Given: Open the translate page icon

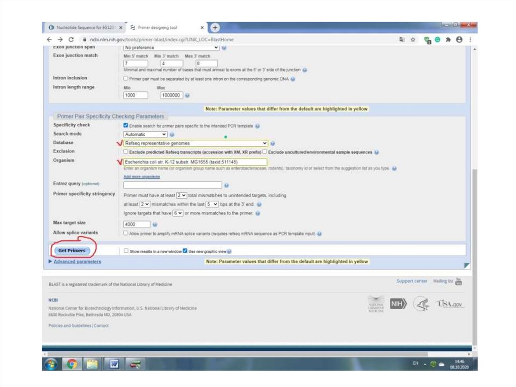Looking at the screenshot, I should click(402, 39).
